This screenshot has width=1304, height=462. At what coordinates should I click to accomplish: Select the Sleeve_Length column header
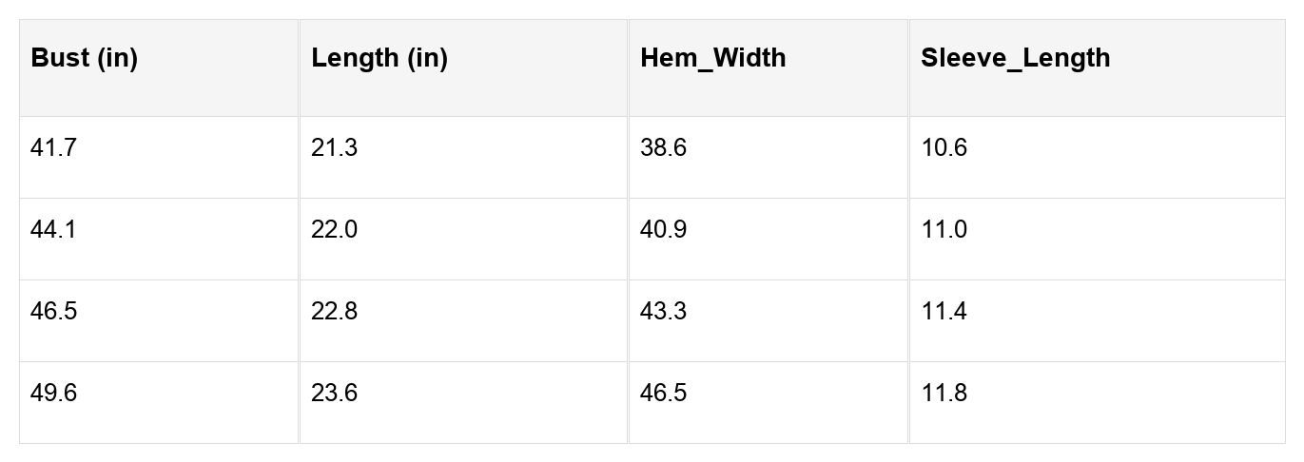1015,58
